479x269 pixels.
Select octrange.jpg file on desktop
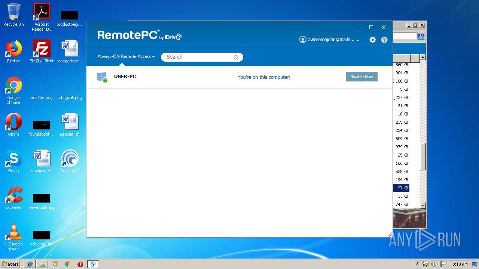click(x=42, y=238)
